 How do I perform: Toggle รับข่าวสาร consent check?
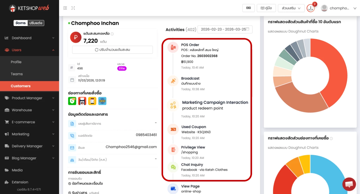[x=69, y=192]
